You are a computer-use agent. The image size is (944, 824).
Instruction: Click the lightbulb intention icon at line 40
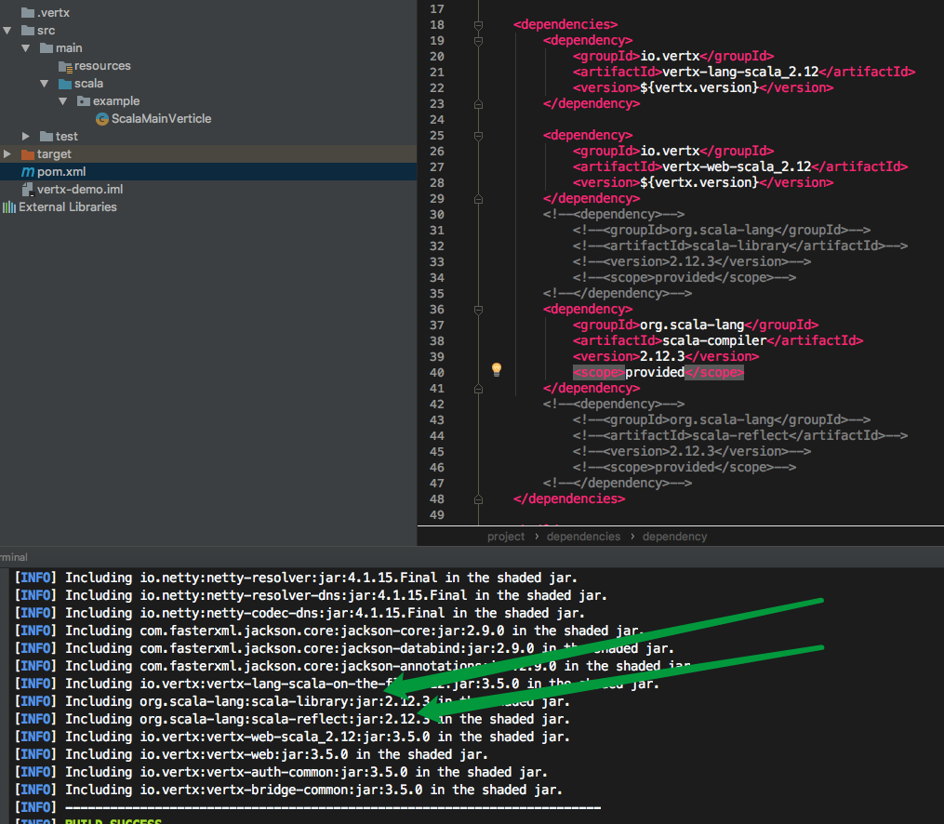click(496, 369)
